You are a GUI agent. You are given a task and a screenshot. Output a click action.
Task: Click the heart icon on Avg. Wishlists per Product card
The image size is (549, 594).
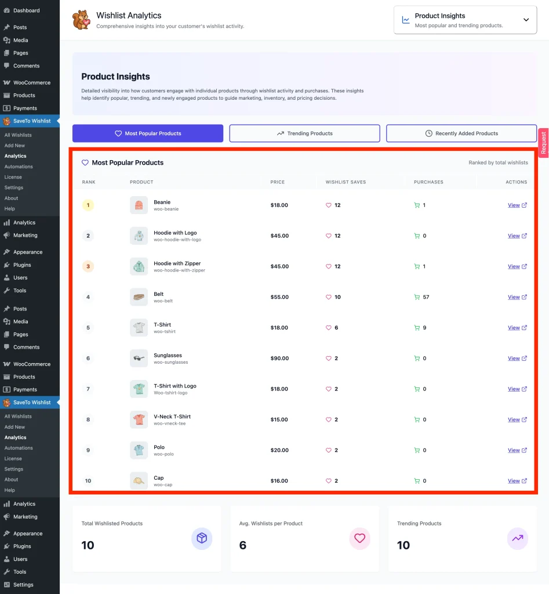(359, 538)
